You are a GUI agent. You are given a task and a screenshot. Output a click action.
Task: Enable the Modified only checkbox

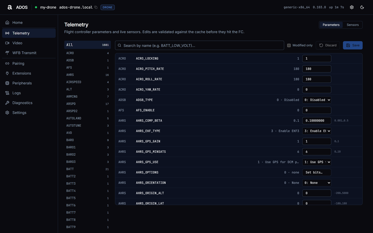coord(289,45)
